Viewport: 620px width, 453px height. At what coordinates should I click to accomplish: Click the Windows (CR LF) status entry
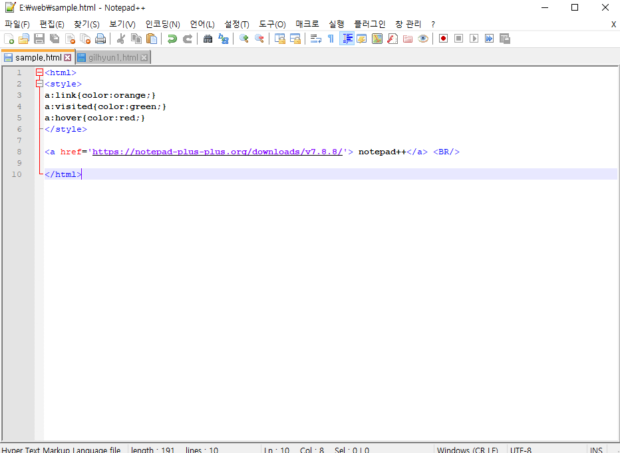click(x=468, y=450)
